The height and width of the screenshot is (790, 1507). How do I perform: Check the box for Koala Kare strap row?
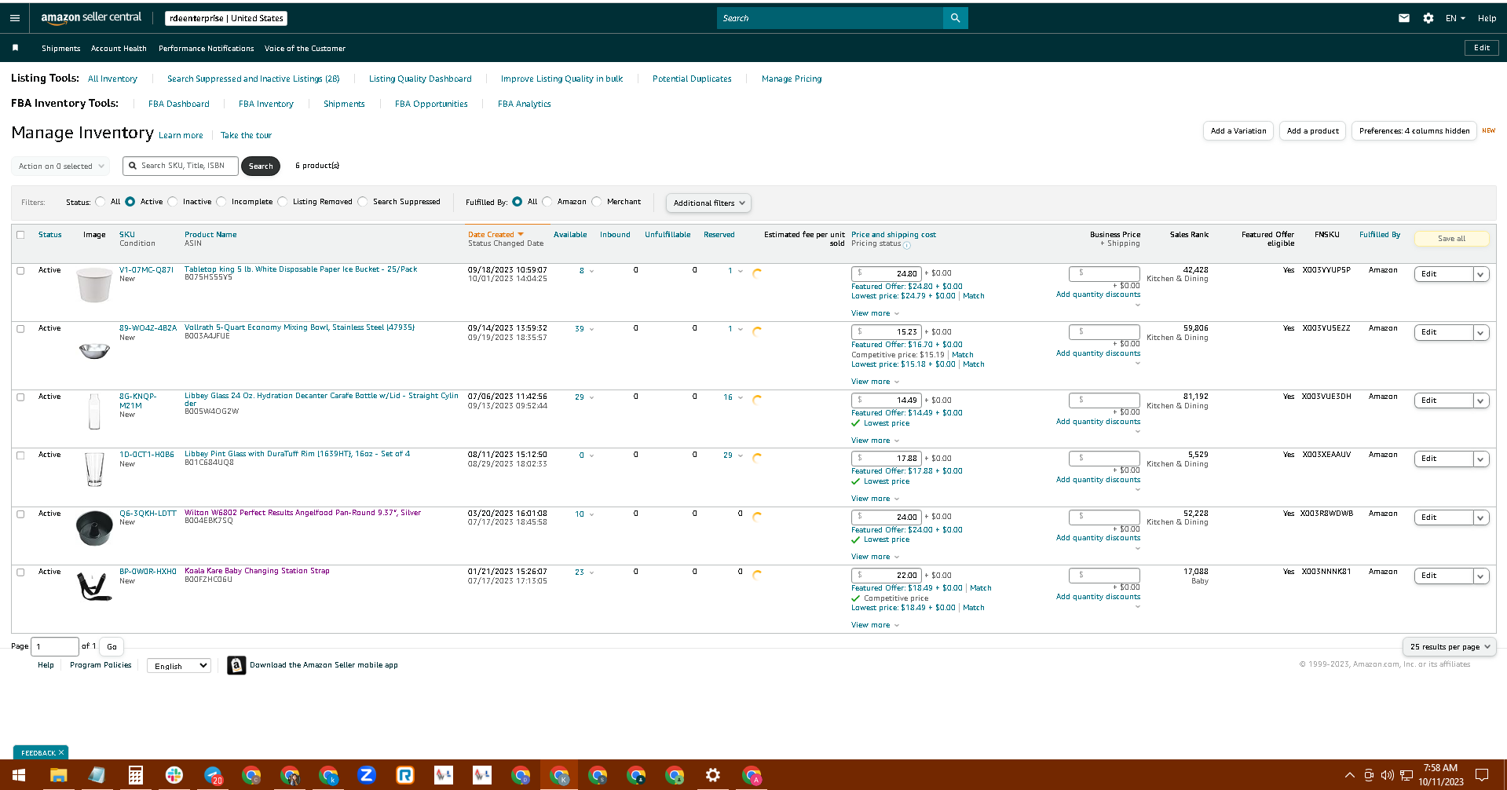coord(20,572)
